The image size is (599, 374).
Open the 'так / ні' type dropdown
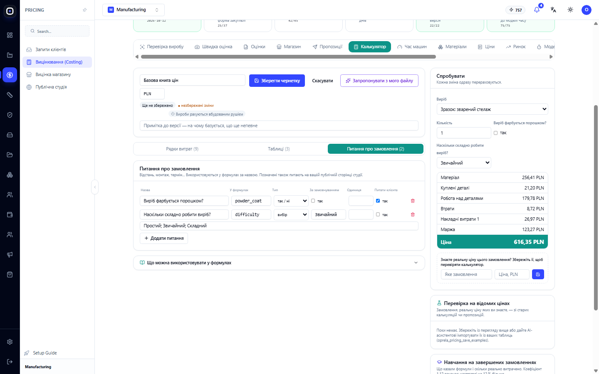click(291, 201)
